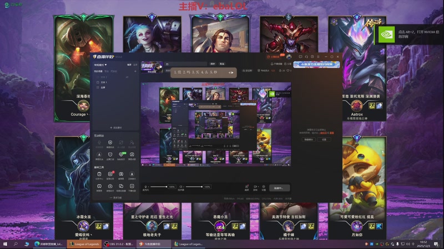Open the hamburger menu in the title bar
This screenshot has width=444, height=249.
[x=318, y=57]
